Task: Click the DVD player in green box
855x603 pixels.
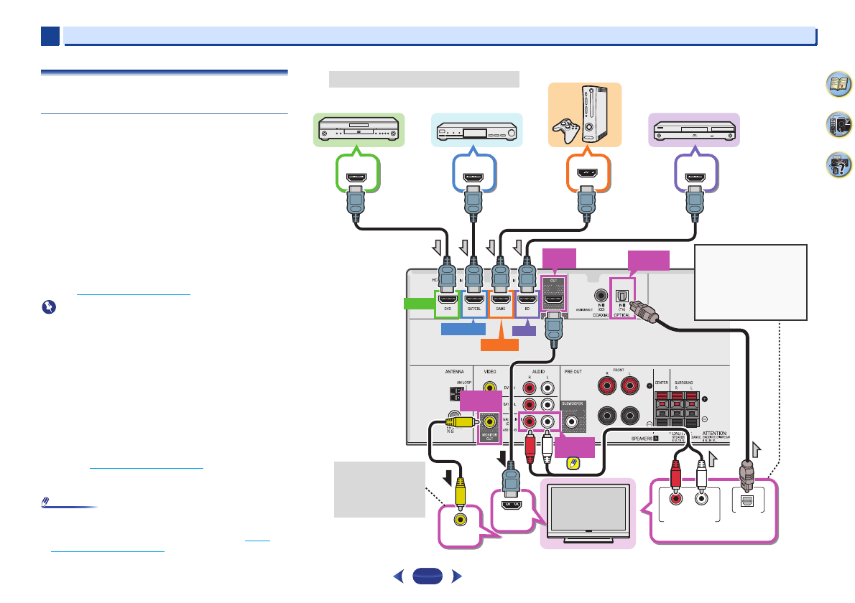Action: pyautogui.click(x=357, y=130)
